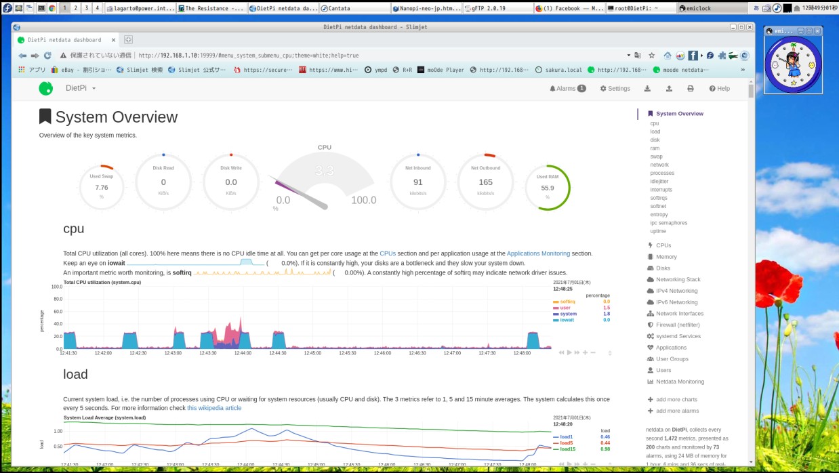Click the print dashboard icon
The height and width of the screenshot is (473, 839).
click(x=691, y=88)
